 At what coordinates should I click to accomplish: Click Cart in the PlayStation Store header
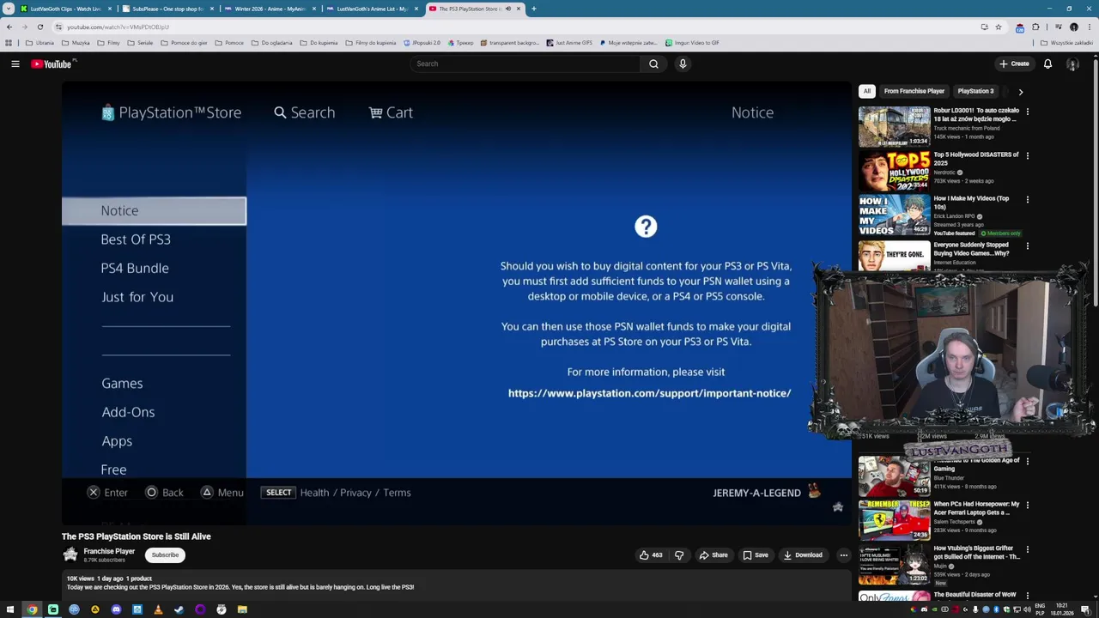[x=391, y=112]
